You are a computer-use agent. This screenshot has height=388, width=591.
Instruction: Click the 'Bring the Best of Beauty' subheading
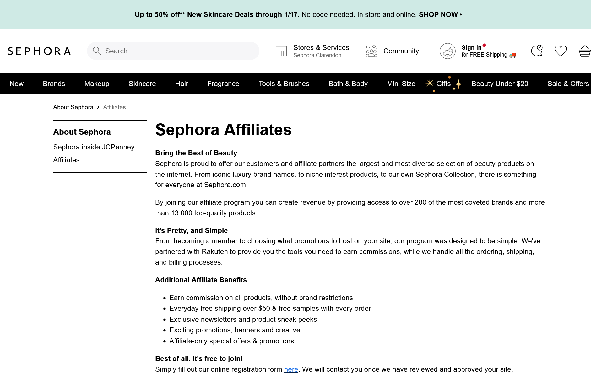click(x=196, y=153)
